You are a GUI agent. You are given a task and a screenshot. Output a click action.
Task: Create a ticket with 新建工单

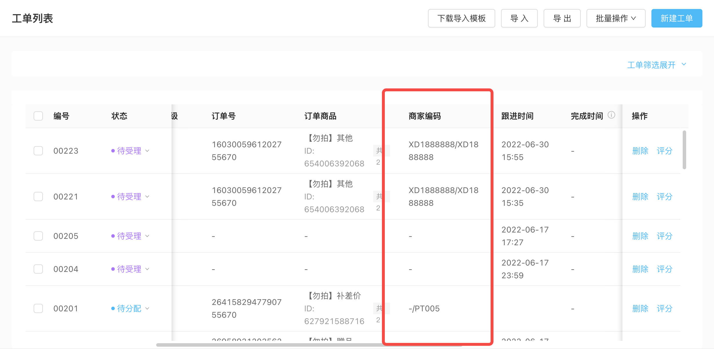tap(677, 18)
